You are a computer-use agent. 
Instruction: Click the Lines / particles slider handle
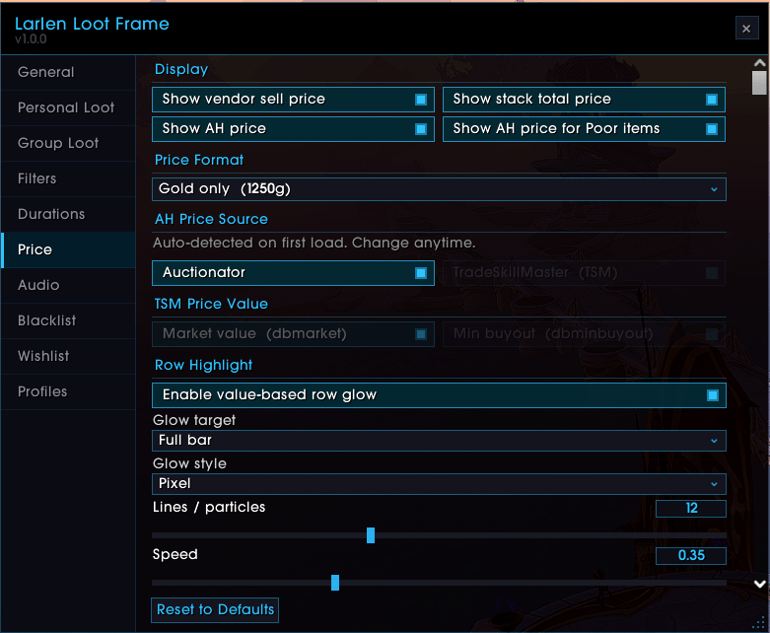point(371,535)
